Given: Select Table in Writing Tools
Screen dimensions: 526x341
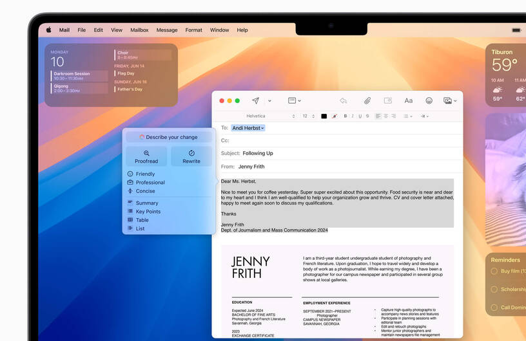Looking at the screenshot, I should (x=142, y=220).
